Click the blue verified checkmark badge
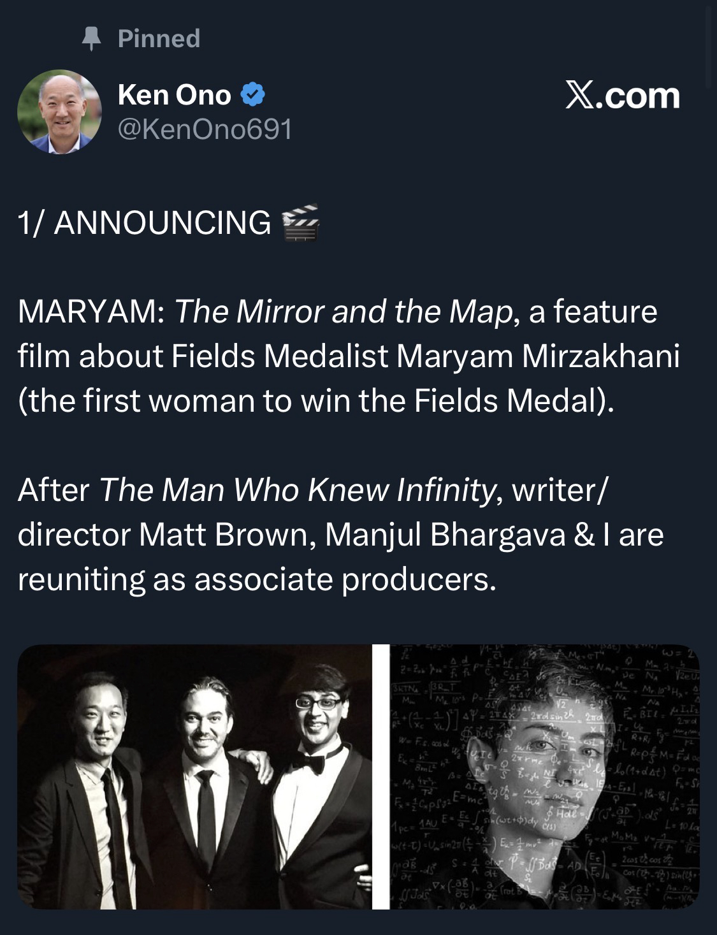The image size is (717, 935). (253, 96)
